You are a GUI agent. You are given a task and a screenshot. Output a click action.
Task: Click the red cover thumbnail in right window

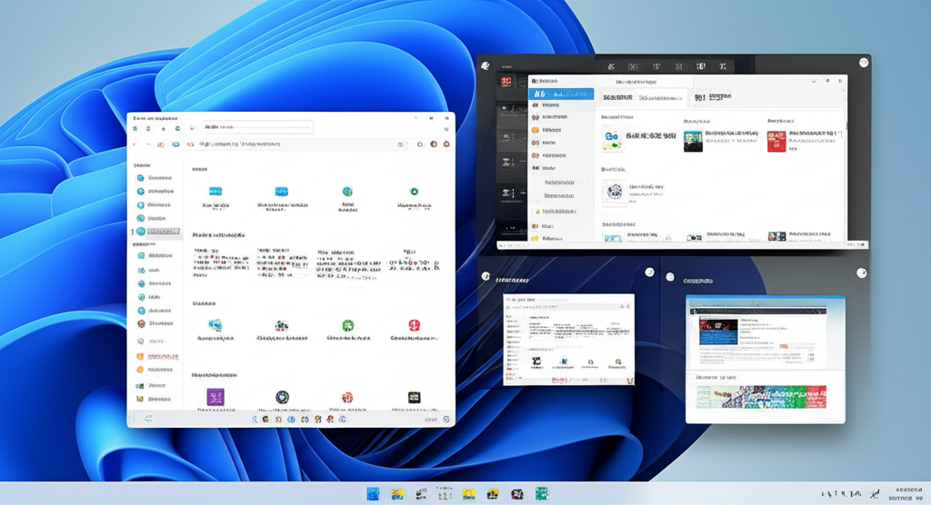click(x=776, y=141)
